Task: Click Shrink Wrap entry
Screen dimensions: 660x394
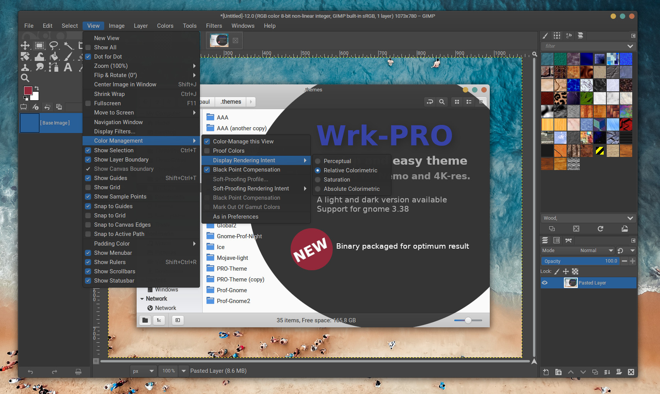Action: coord(141,94)
